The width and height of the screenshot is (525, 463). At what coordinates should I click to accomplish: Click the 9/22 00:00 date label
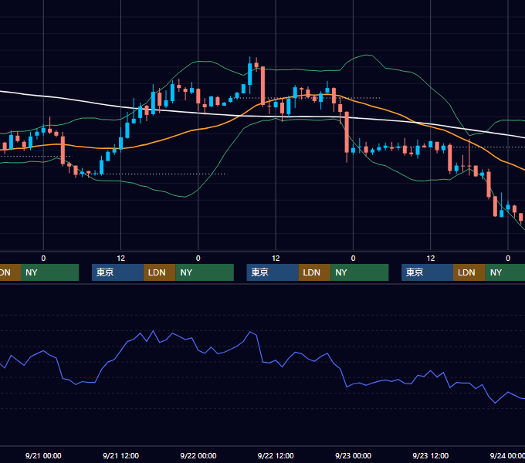198,455
